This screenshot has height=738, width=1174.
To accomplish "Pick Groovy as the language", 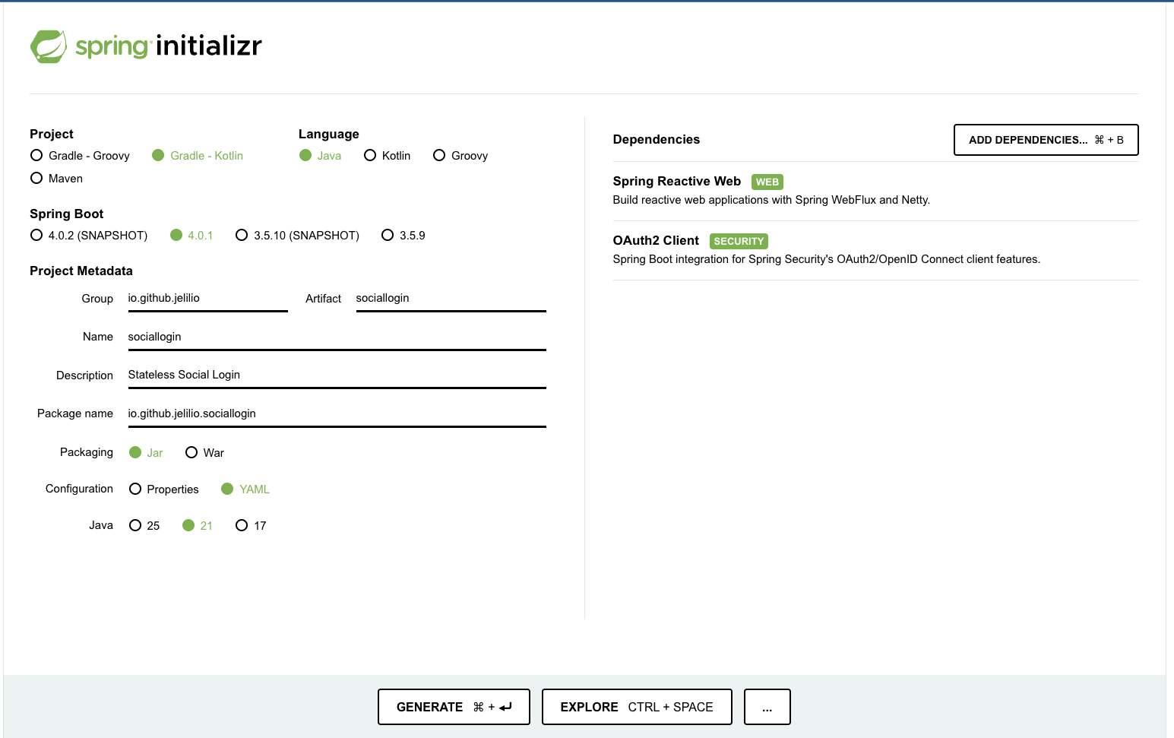I will click(x=460, y=156).
